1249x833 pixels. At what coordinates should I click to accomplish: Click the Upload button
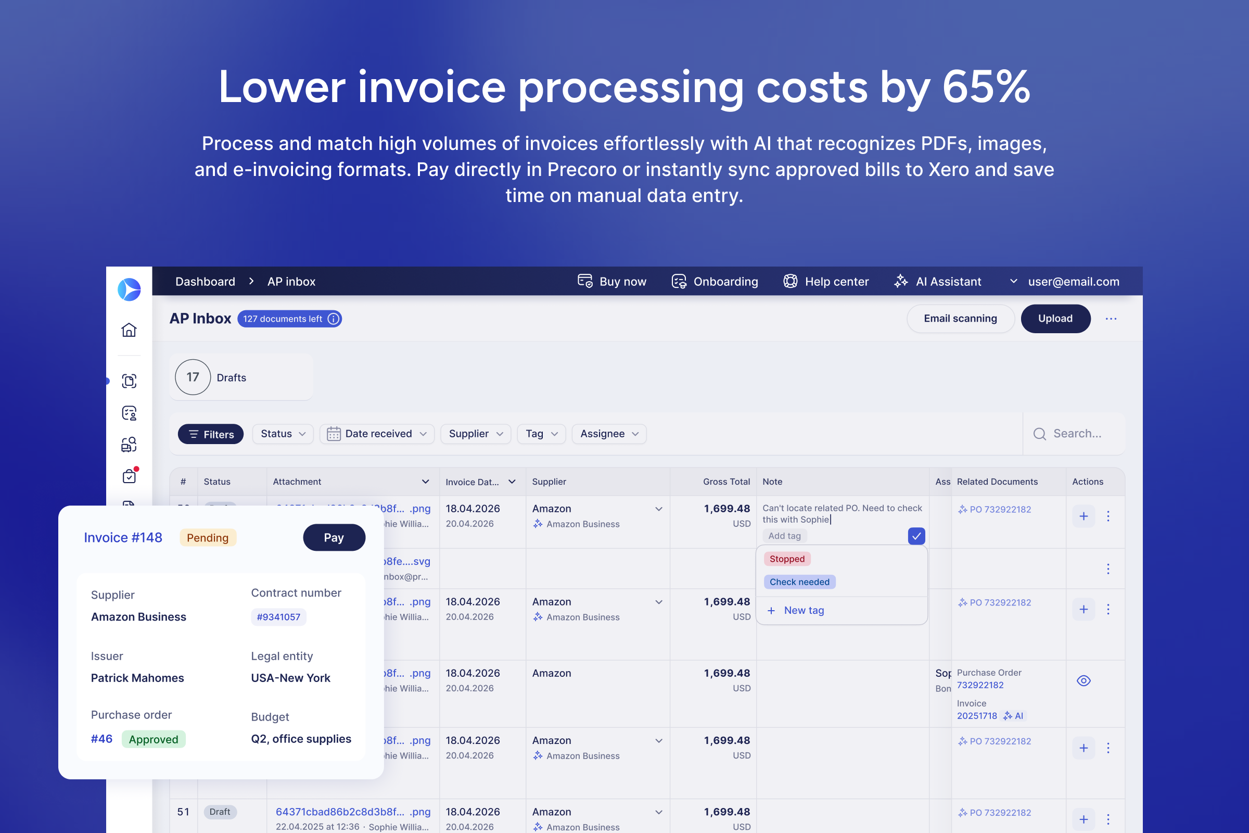tap(1055, 319)
